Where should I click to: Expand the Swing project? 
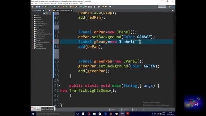coord(32,40)
